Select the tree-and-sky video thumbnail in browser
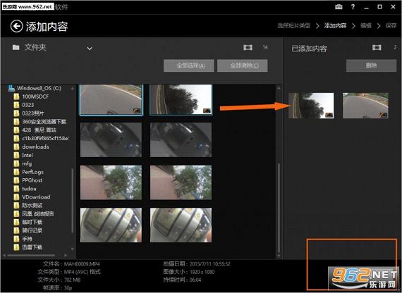 tap(181, 99)
